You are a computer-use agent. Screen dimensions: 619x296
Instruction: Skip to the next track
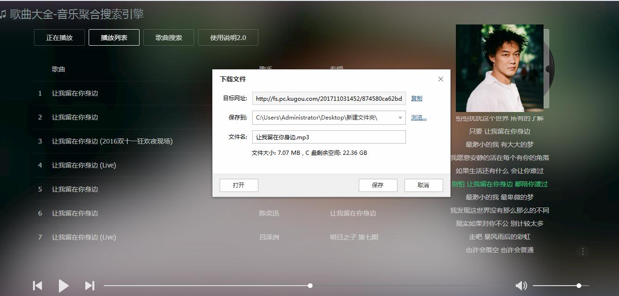[x=90, y=285]
